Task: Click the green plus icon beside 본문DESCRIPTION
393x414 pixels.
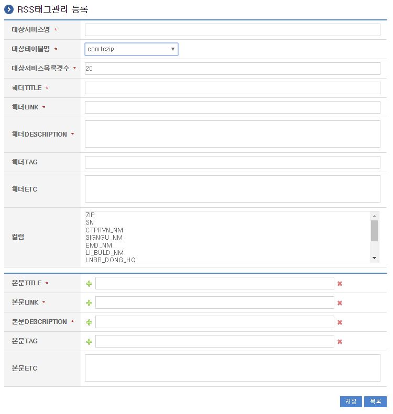Action: (x=89, y=322)
